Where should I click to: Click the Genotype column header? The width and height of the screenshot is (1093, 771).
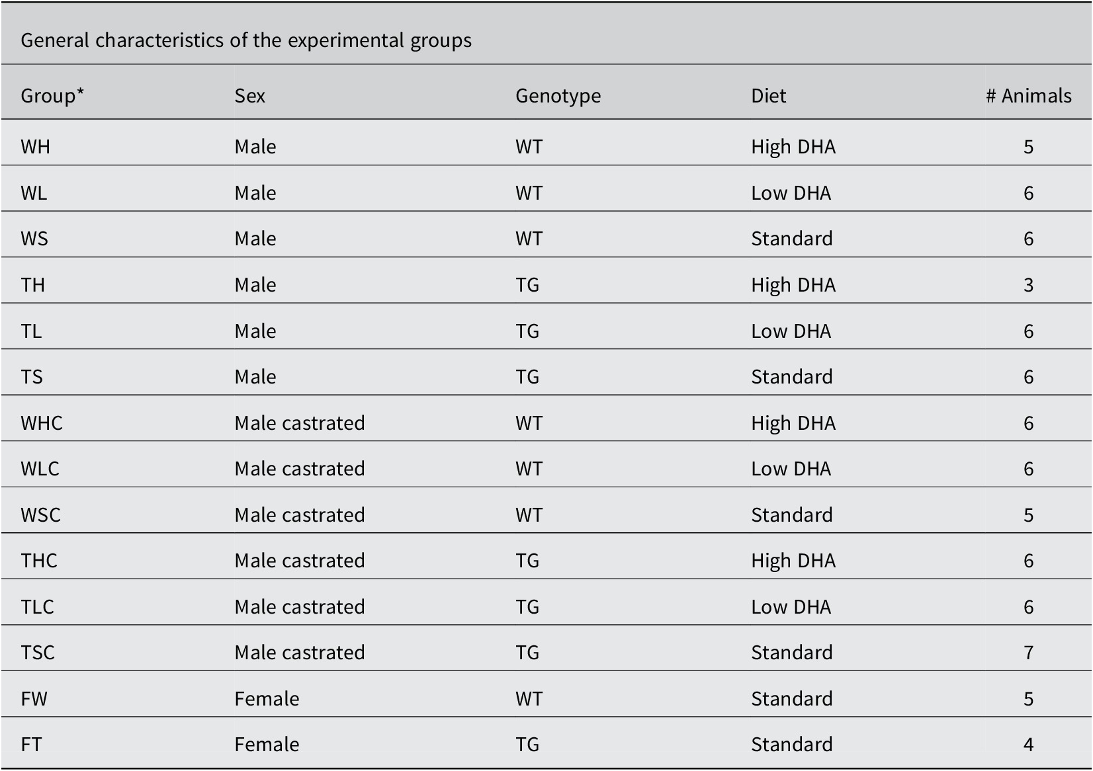tap(558, 96)
